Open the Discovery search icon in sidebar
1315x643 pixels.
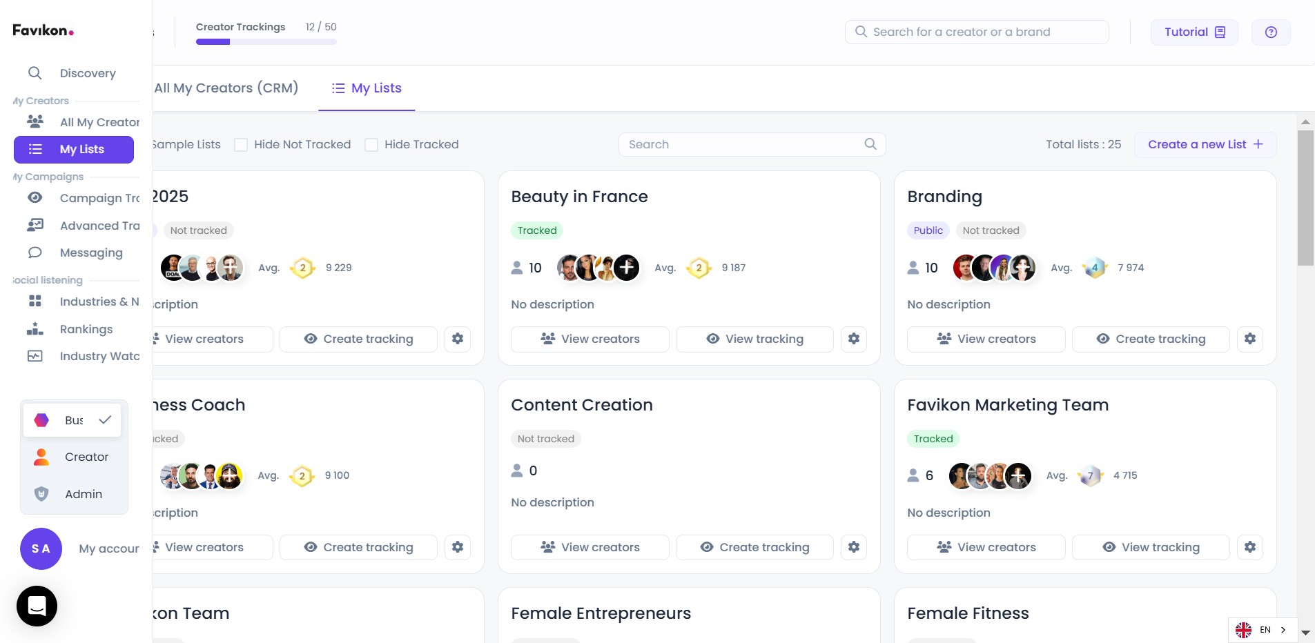point(35,73)
